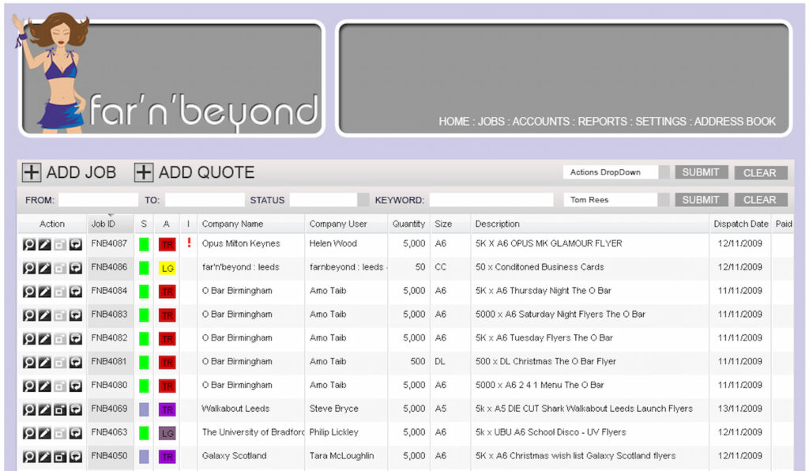Select the 'Opus Milton Keynes' company cell
809x471 pixels.
(x=241, y=243)
